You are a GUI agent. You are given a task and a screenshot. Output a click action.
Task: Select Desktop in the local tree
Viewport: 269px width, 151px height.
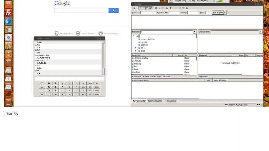(144, 45)
